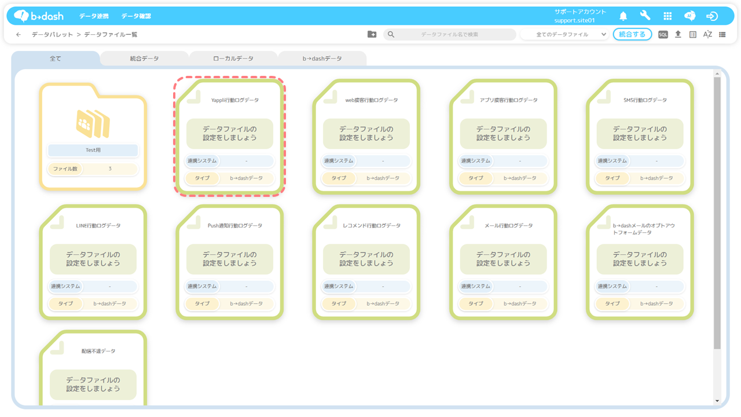Open the SQL editor icon
Viewport: 741px width, 417px height.
point(663,35)
